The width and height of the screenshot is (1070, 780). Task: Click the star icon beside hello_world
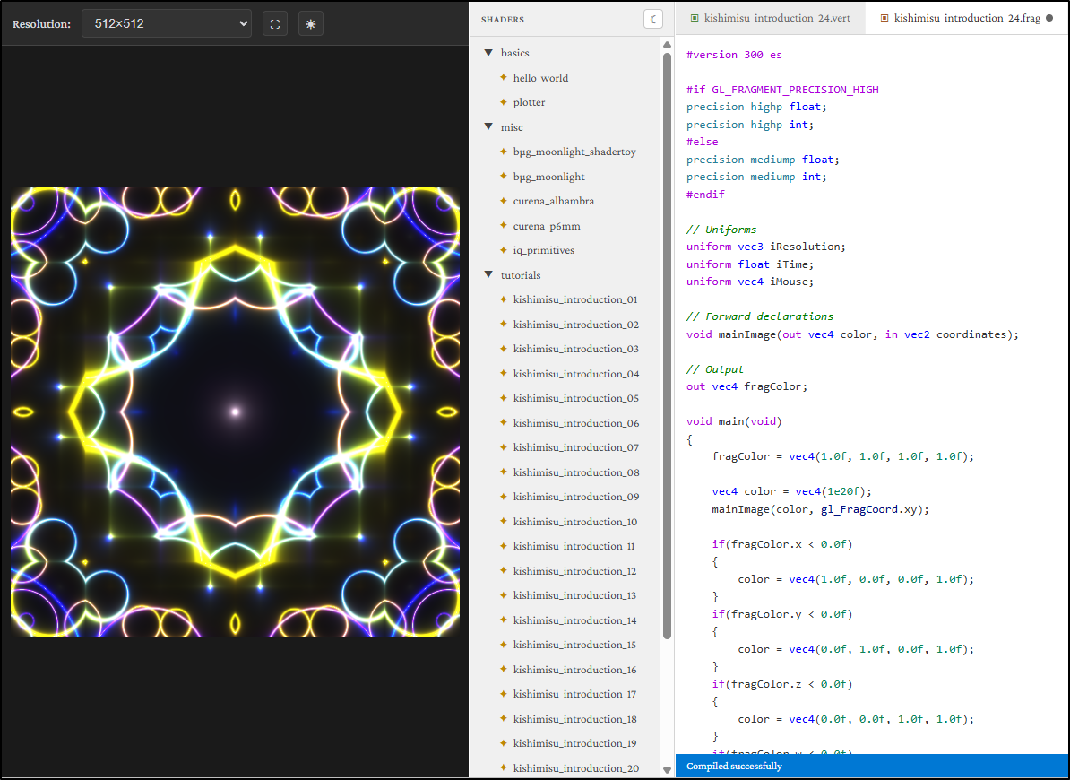[x=504, y=78]
